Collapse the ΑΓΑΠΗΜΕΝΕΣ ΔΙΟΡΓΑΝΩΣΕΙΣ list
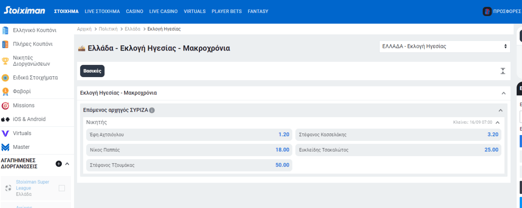Screen dimensions: 522x208 [67, 164]
